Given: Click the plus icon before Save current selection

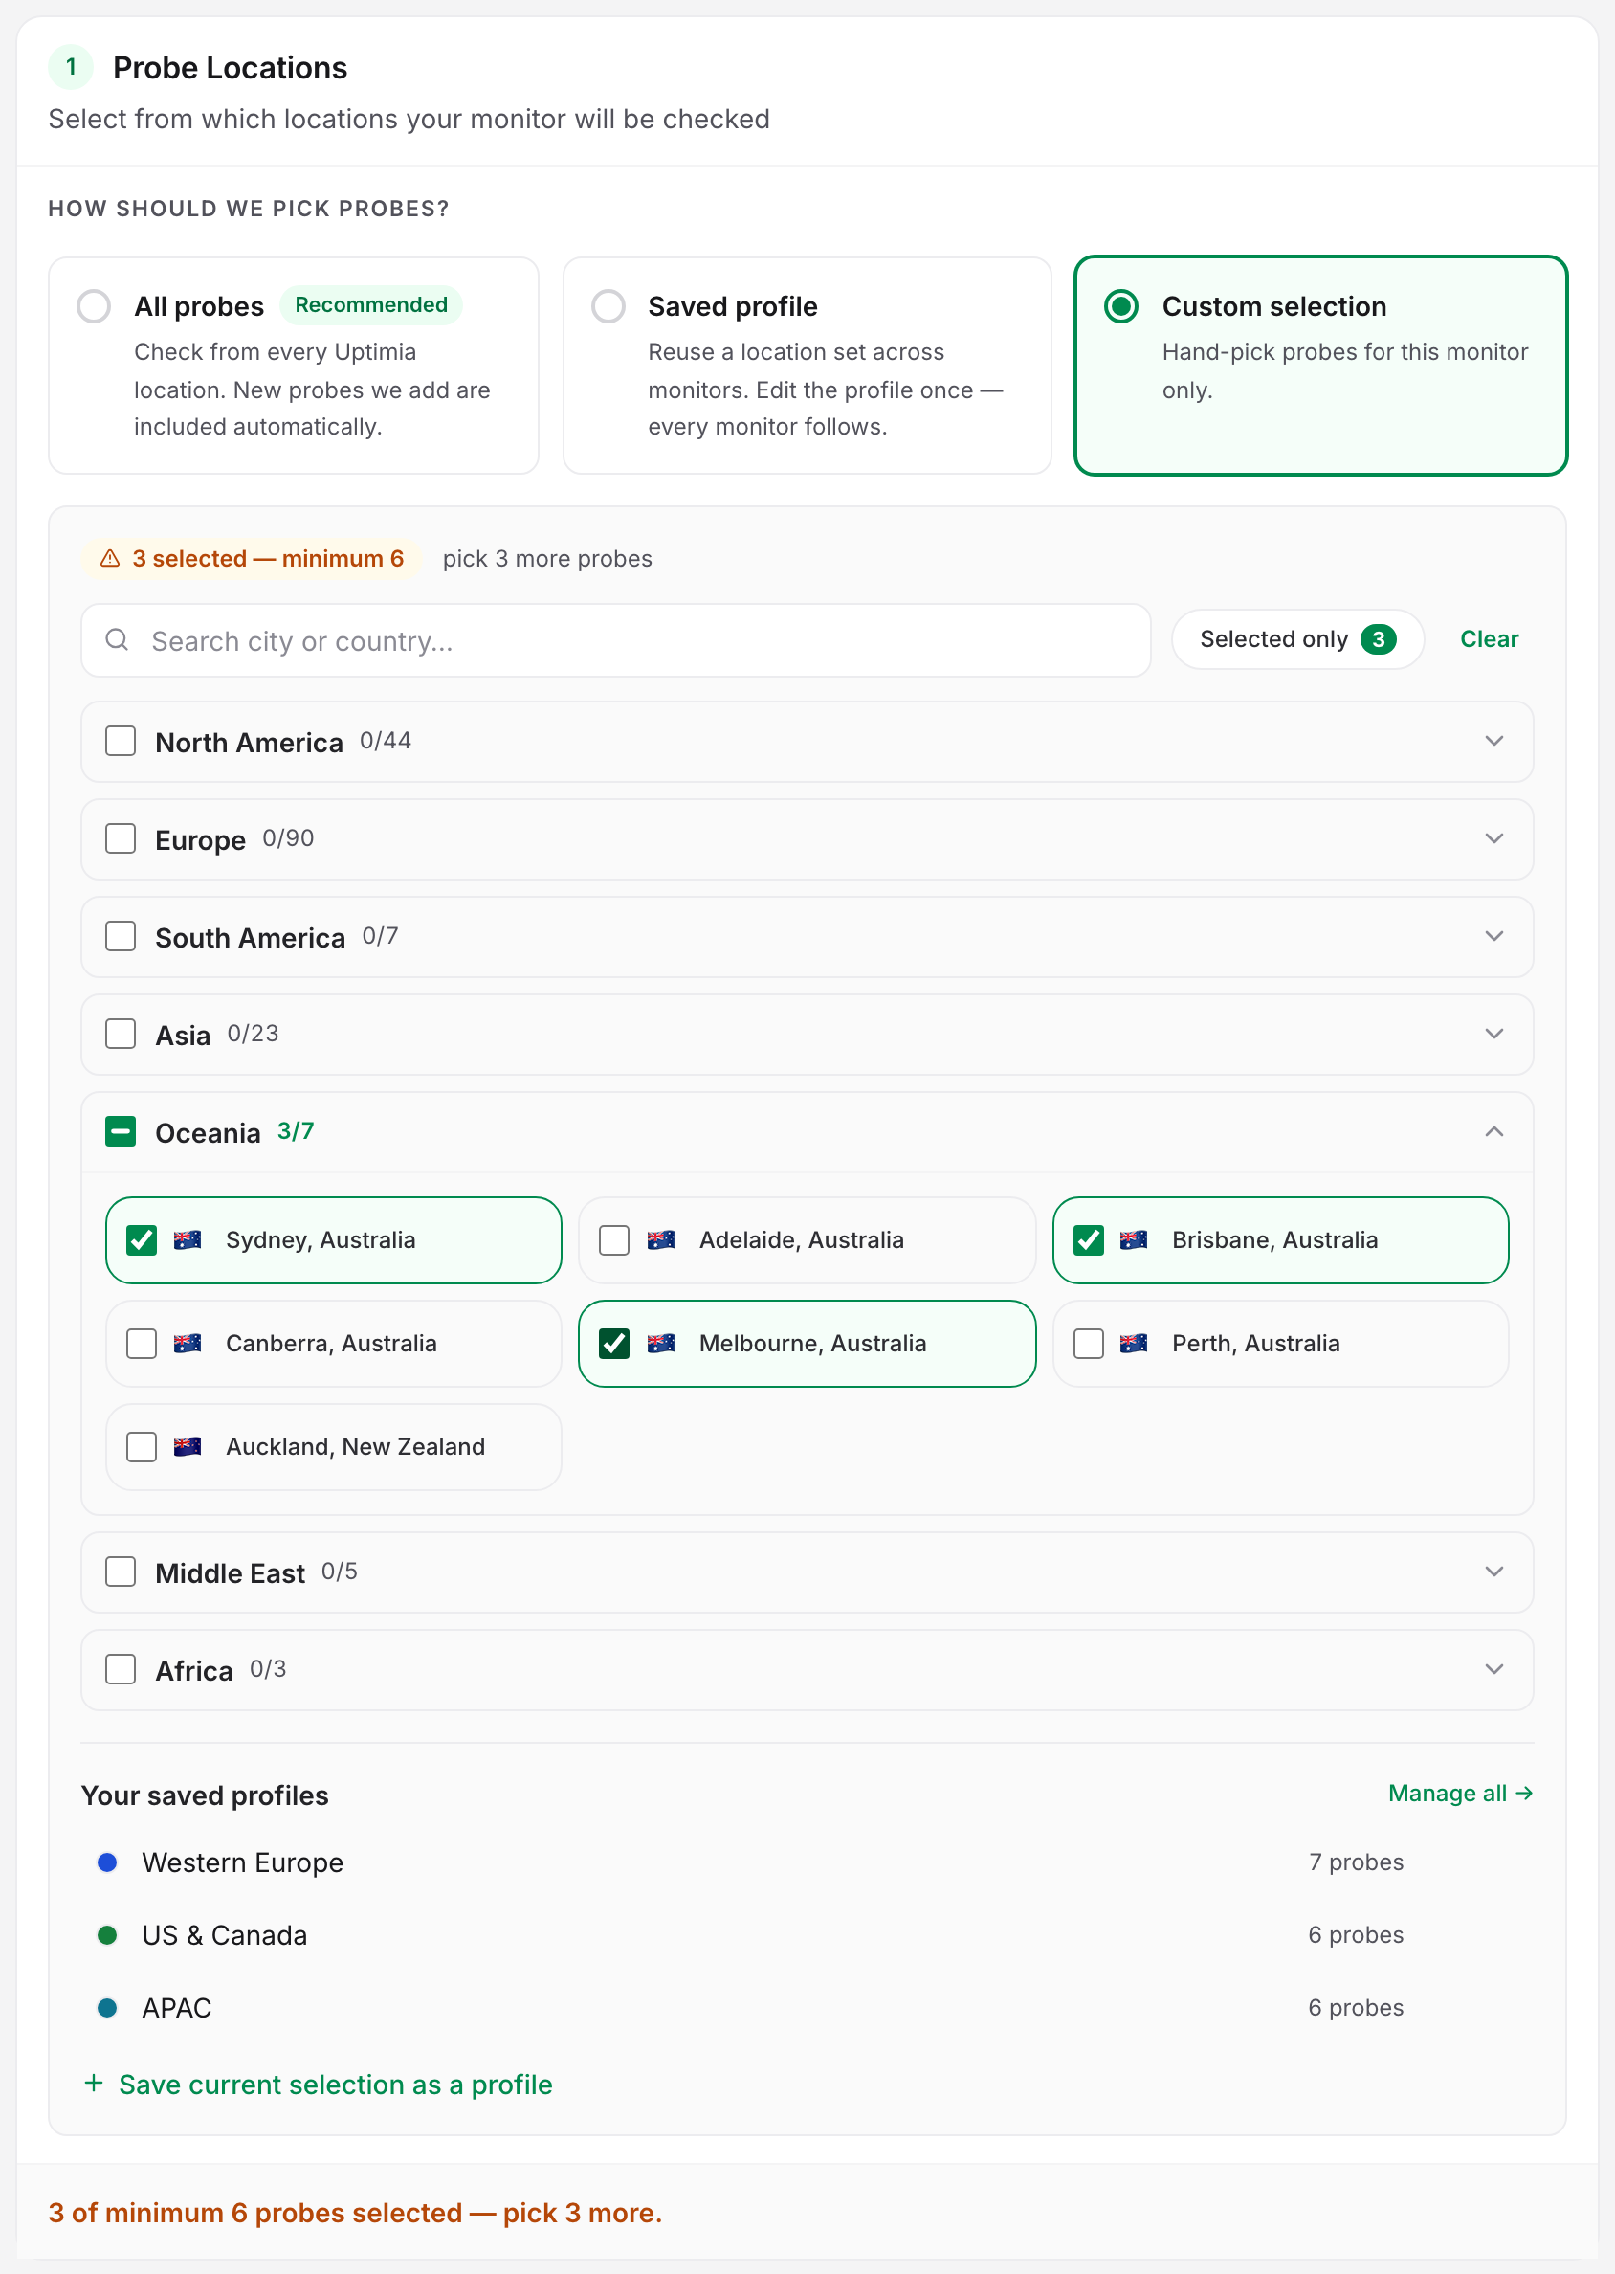Looking at the screenshot, I should tap(94, 2083).
